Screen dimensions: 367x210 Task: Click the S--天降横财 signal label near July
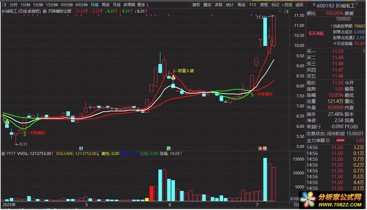point(262,94)
